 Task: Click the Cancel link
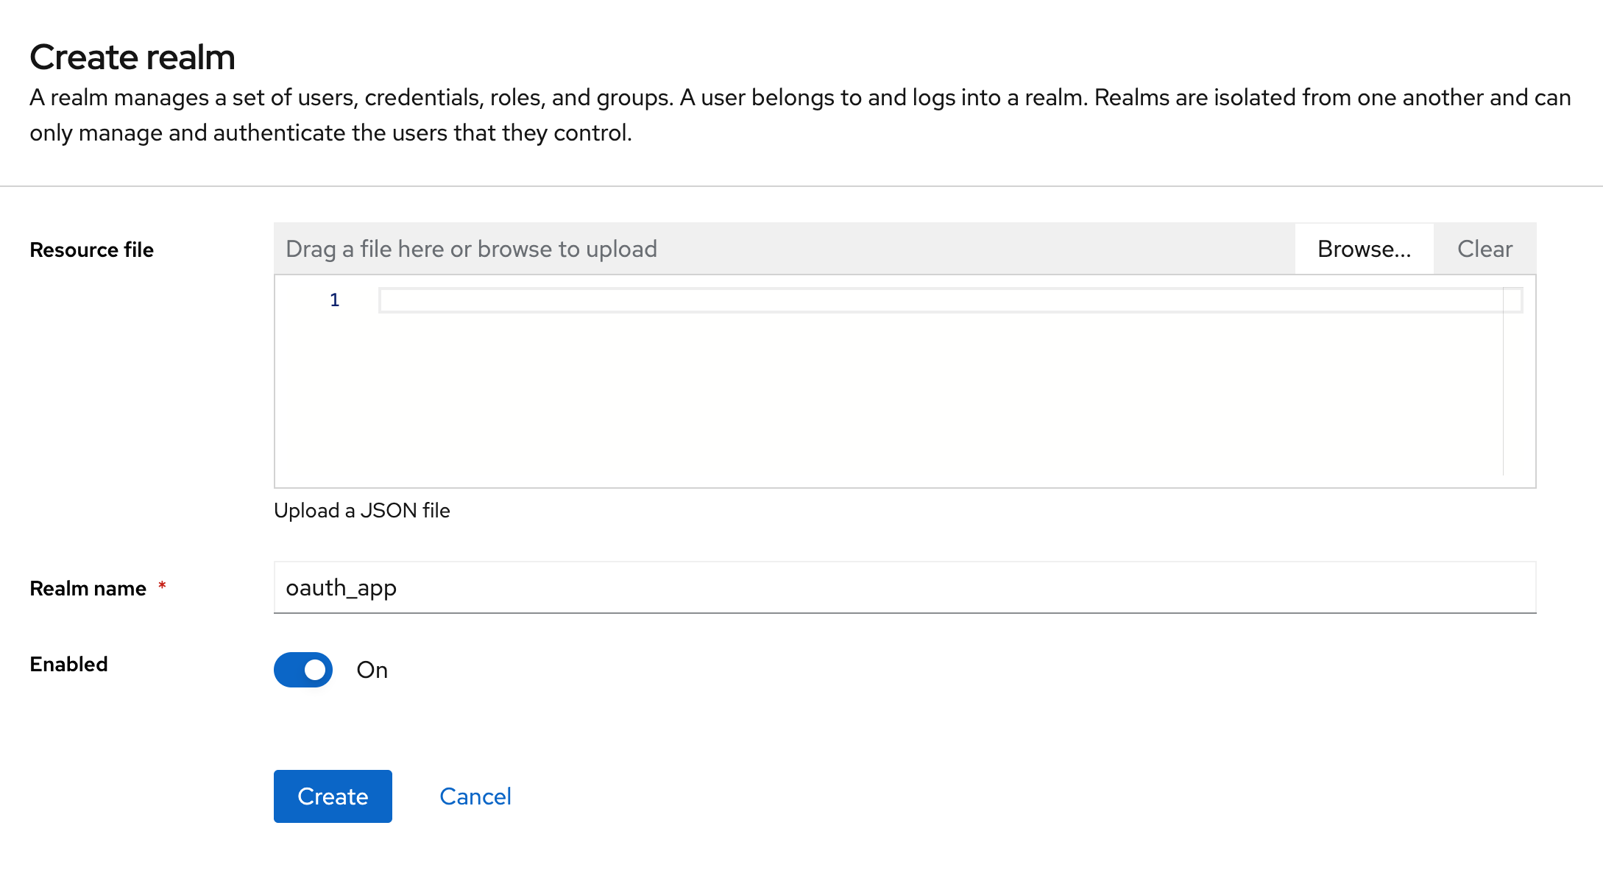point(475,796)
